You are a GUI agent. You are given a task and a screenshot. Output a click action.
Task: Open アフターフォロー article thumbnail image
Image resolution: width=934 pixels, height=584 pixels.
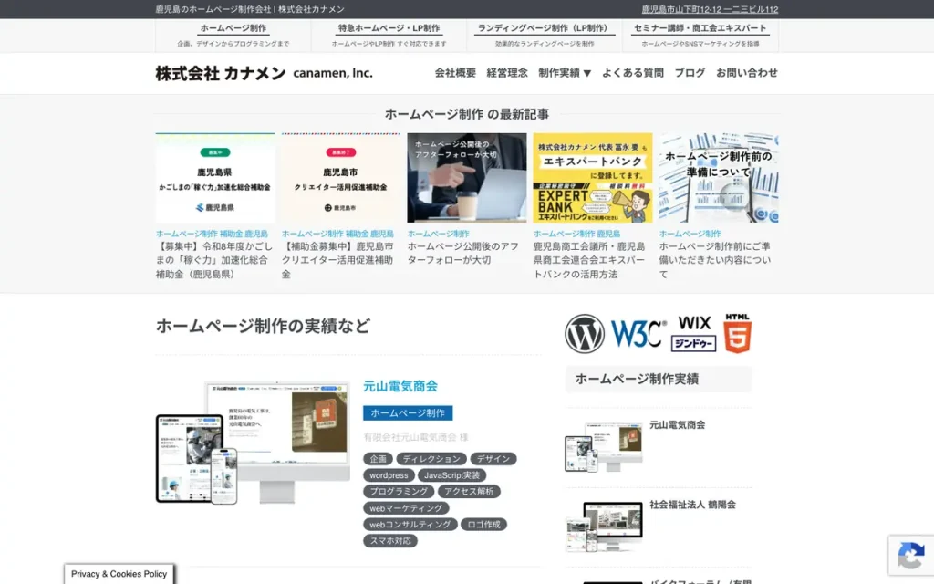coord(467,178)
